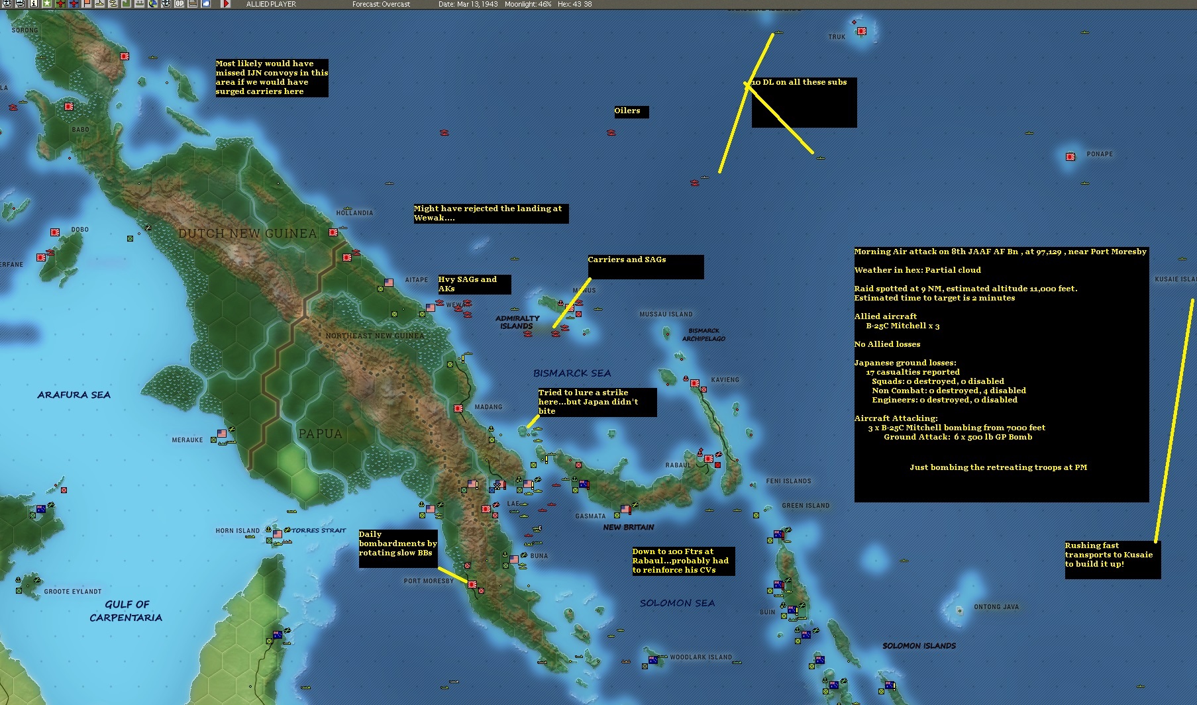Select the US flag base at Horn Island
1197x705 pixels.
pos(277,534)
